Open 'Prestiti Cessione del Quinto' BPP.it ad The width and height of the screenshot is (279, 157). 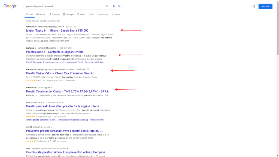coord(67,91)
